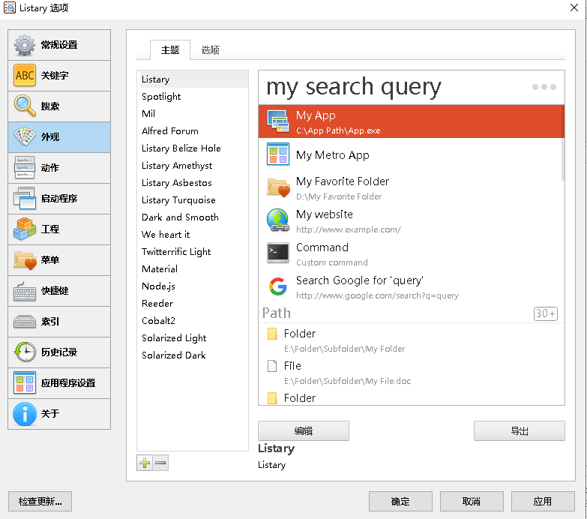Go to the 动作 actions section

(59, 168)
